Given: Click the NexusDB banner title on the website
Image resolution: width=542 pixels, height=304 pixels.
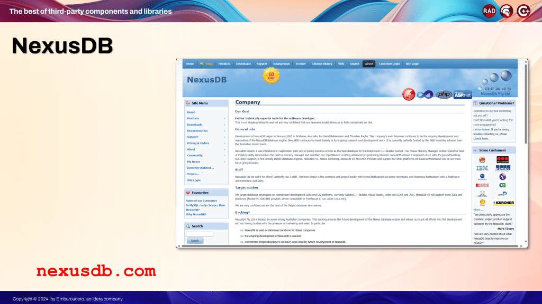Looking at the screenshot, I should pos(207,80).
